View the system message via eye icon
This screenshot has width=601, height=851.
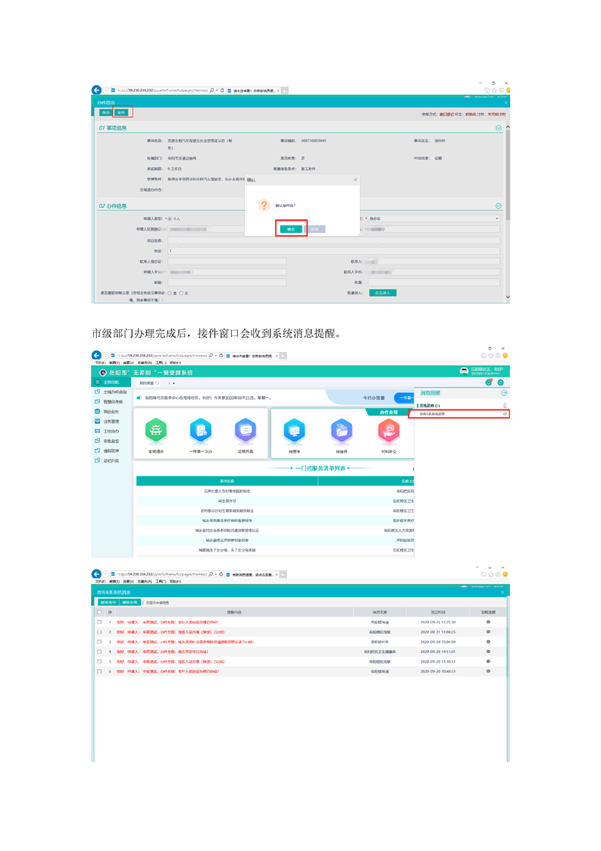tap(505, 414)
